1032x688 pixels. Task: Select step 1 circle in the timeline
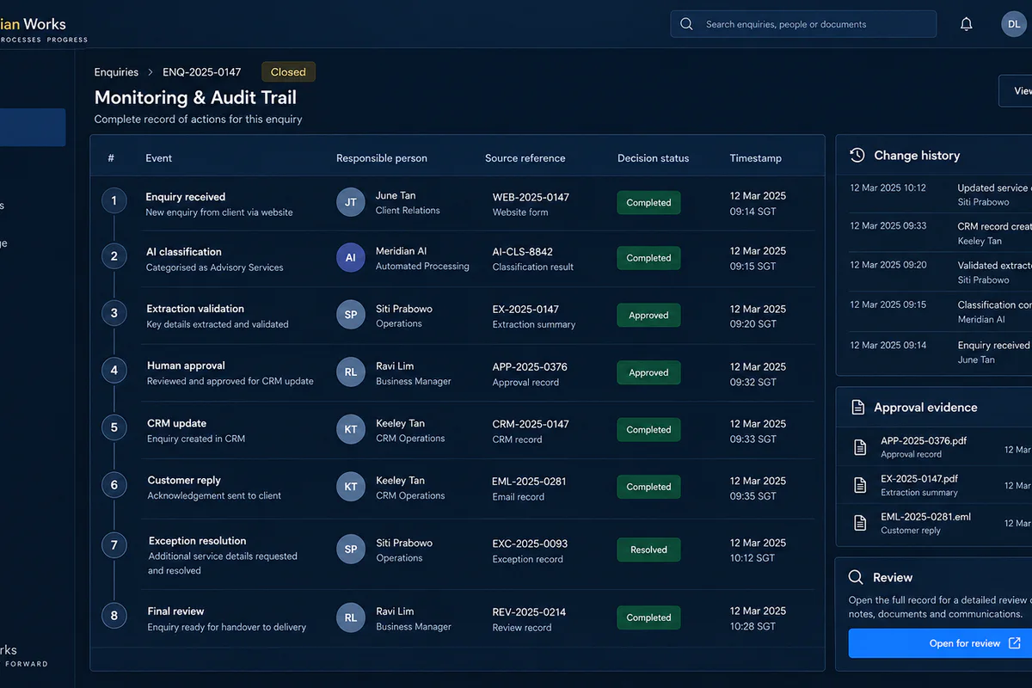114,202
